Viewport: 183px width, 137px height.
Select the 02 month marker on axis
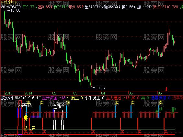click(x=54, y=93)
